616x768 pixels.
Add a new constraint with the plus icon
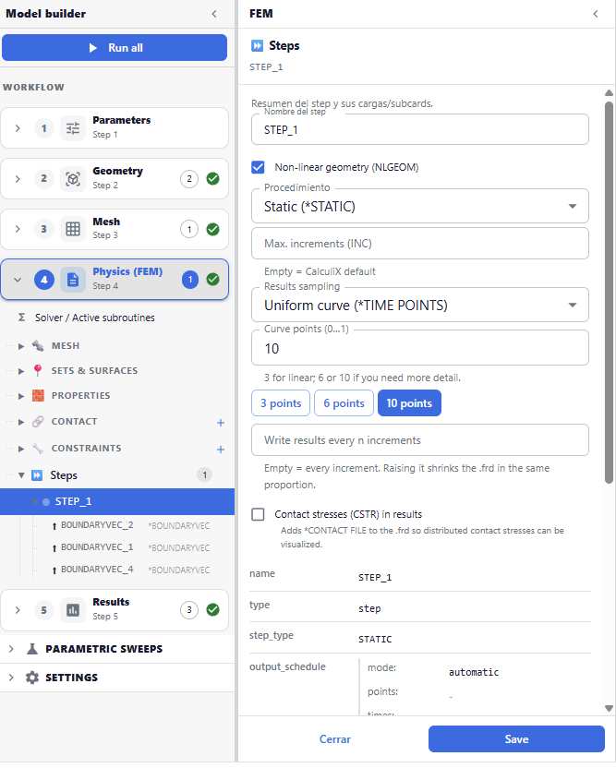tap(221, 450)
